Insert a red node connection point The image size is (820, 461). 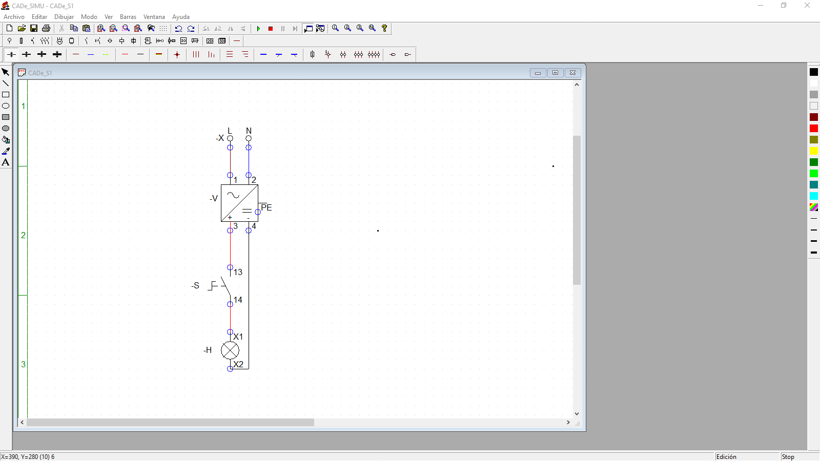point(177,55)
